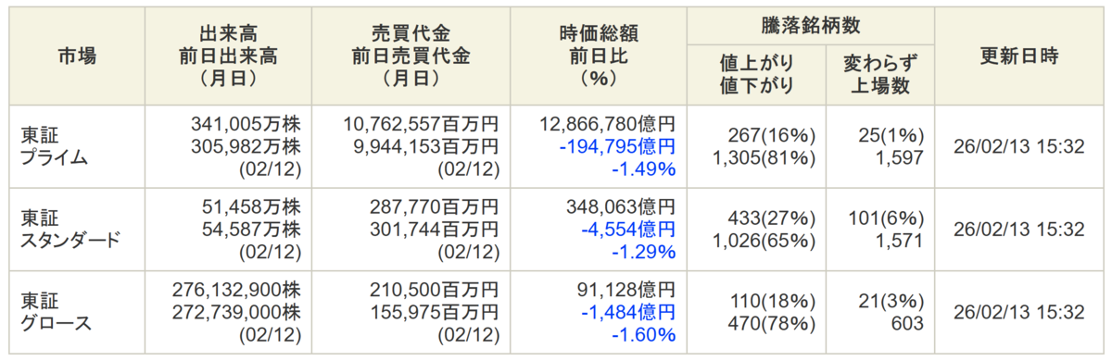
Task: Click the 12,866,780億円 market cap value
Action: coord(607,123)
